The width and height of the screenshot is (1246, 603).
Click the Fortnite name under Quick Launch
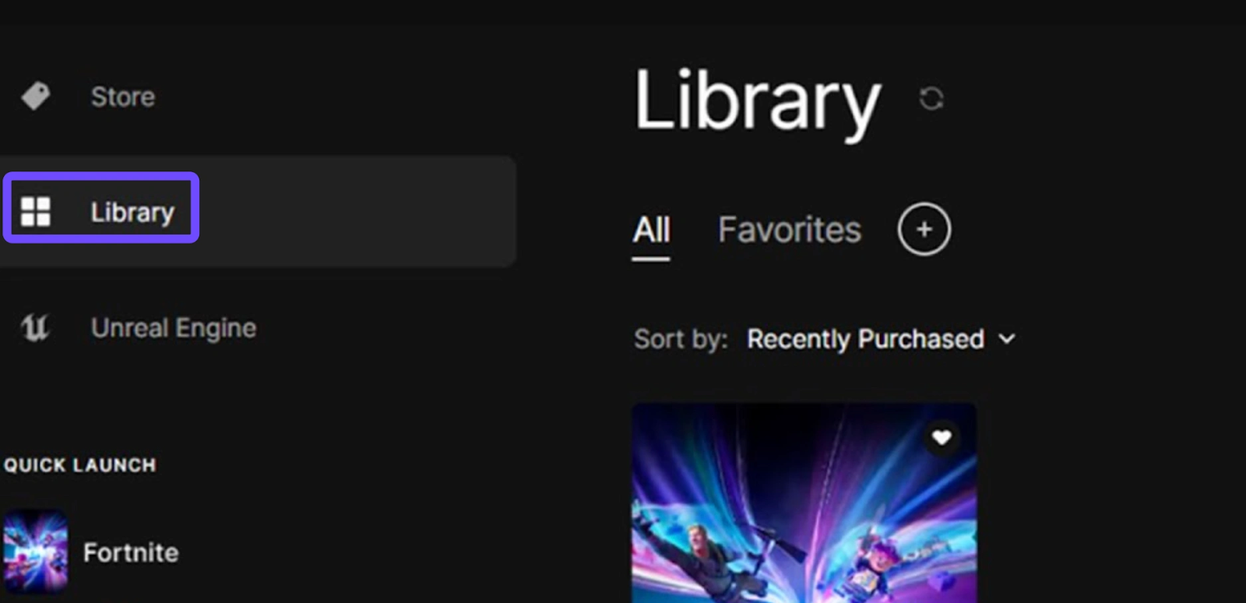coord(131,552)
